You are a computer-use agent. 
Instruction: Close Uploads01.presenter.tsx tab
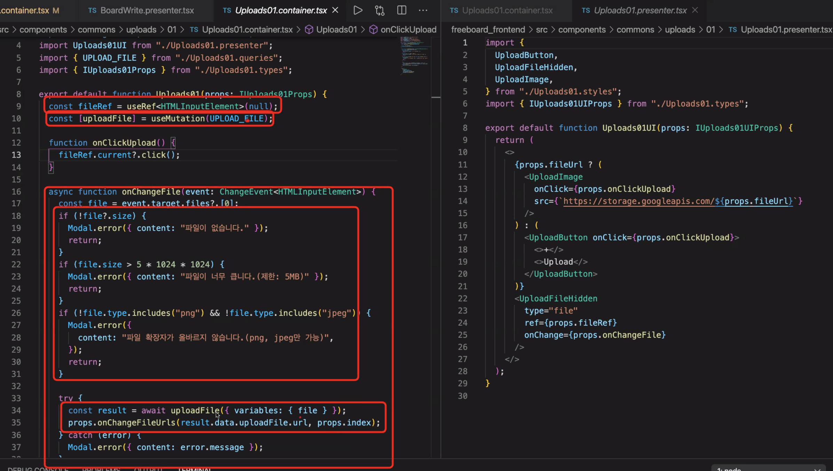(695, 10)
